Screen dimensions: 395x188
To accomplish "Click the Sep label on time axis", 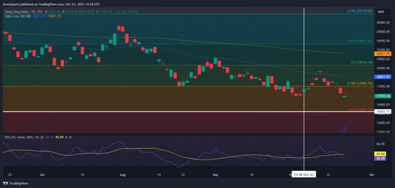I will coord(215,174).
